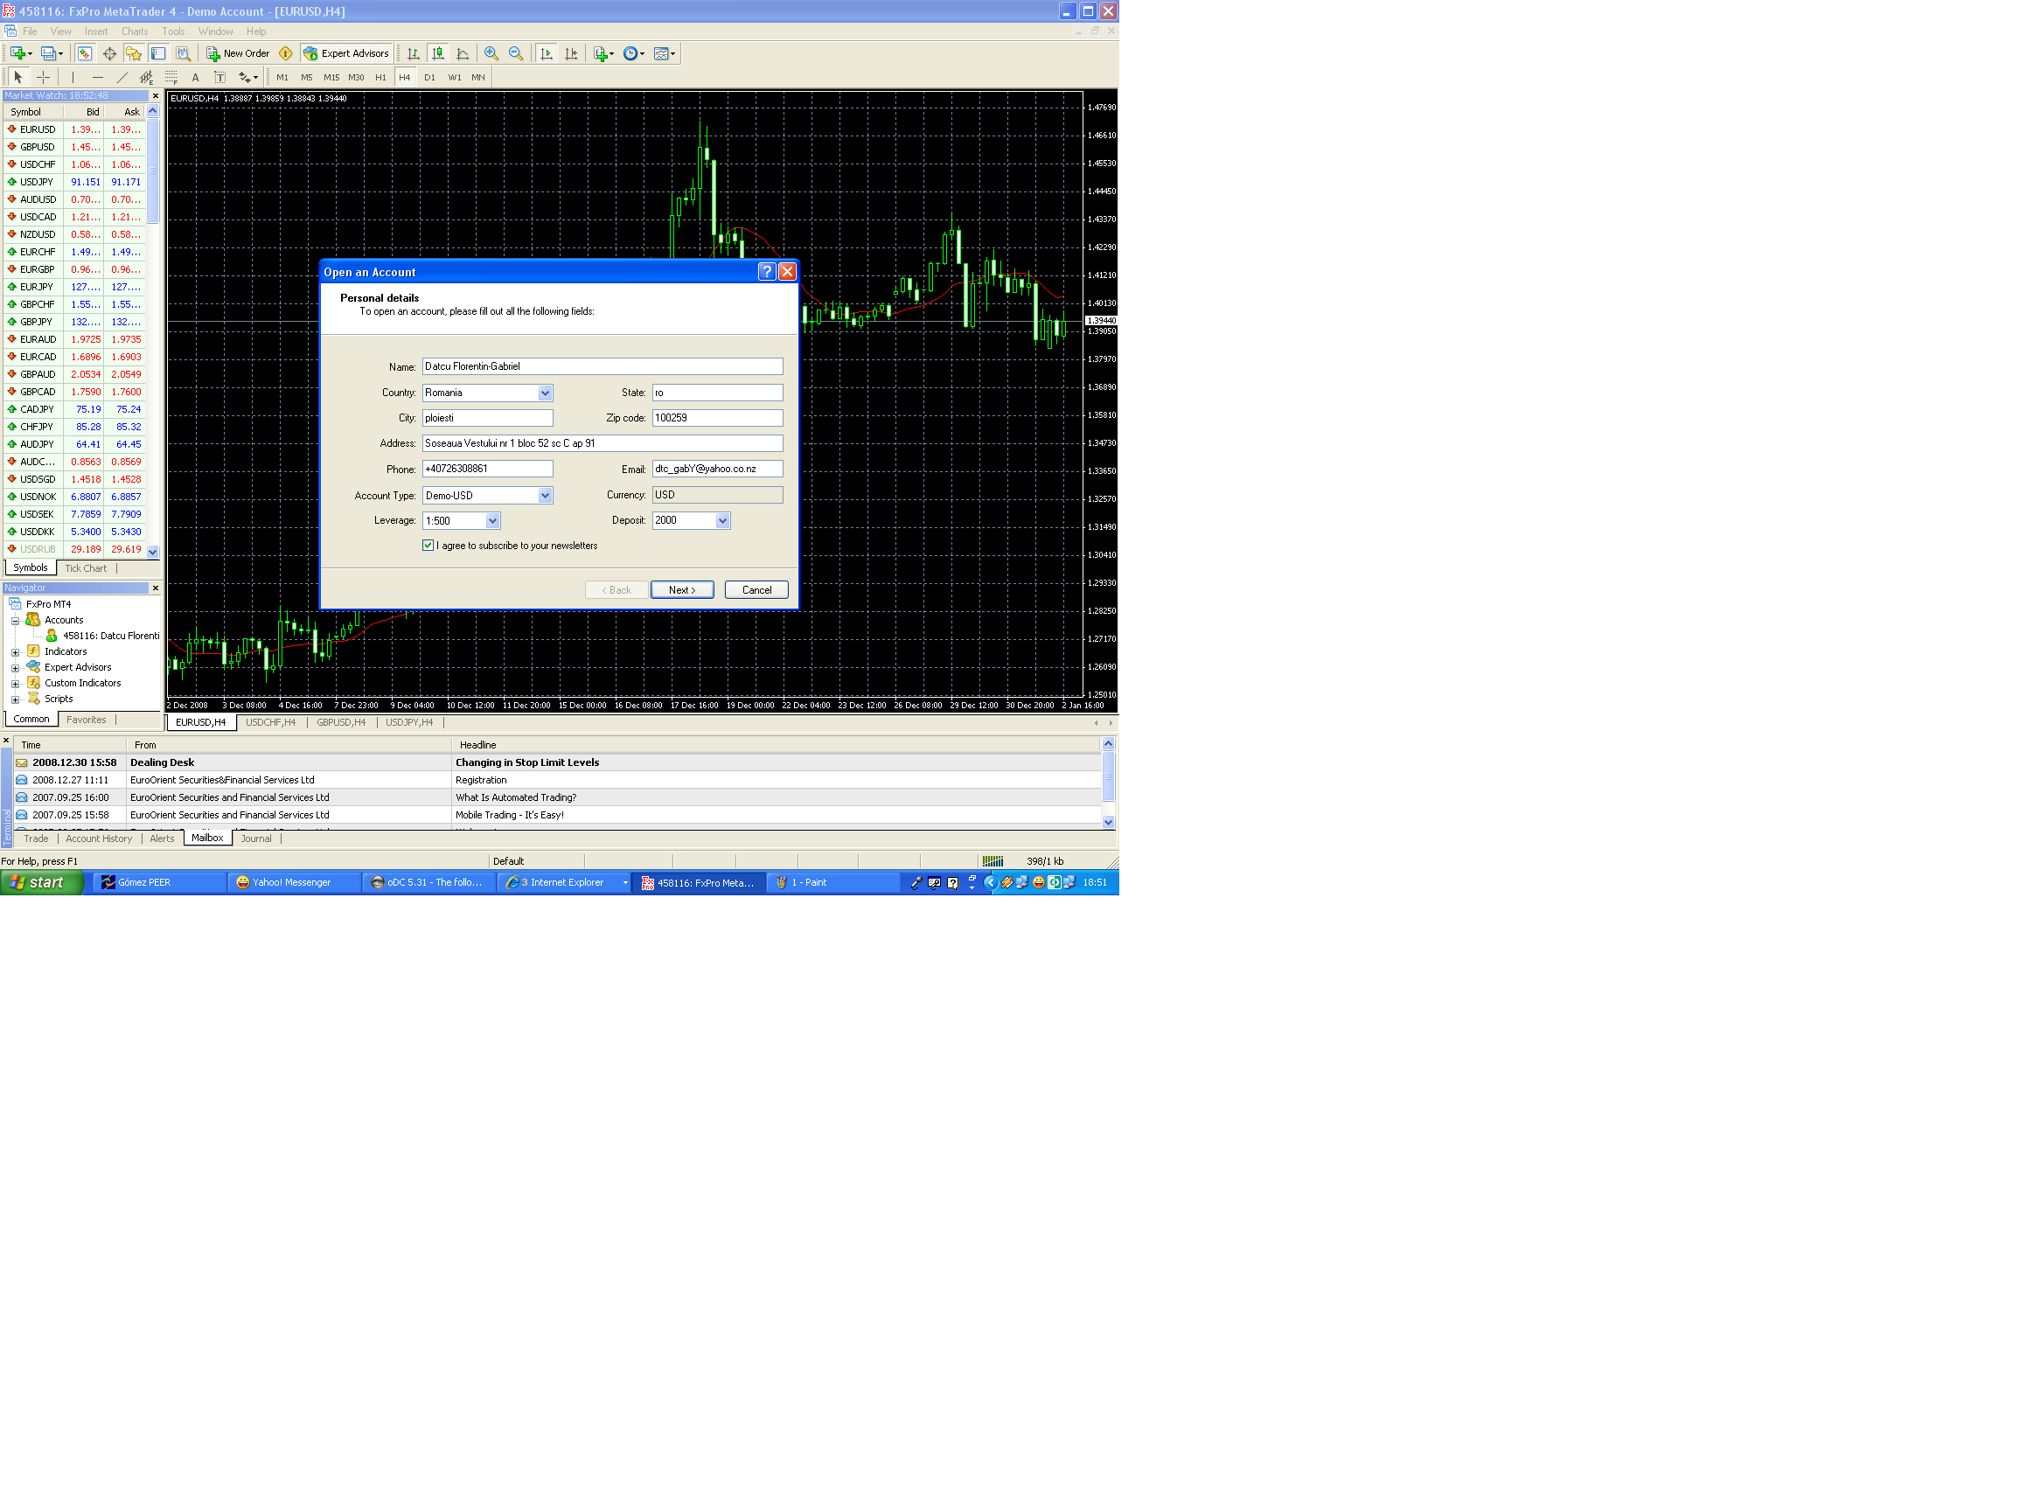Open the Templates dropdown in toolbar
Screen dimensions: 2020x1510
click(x=665, y=54)
